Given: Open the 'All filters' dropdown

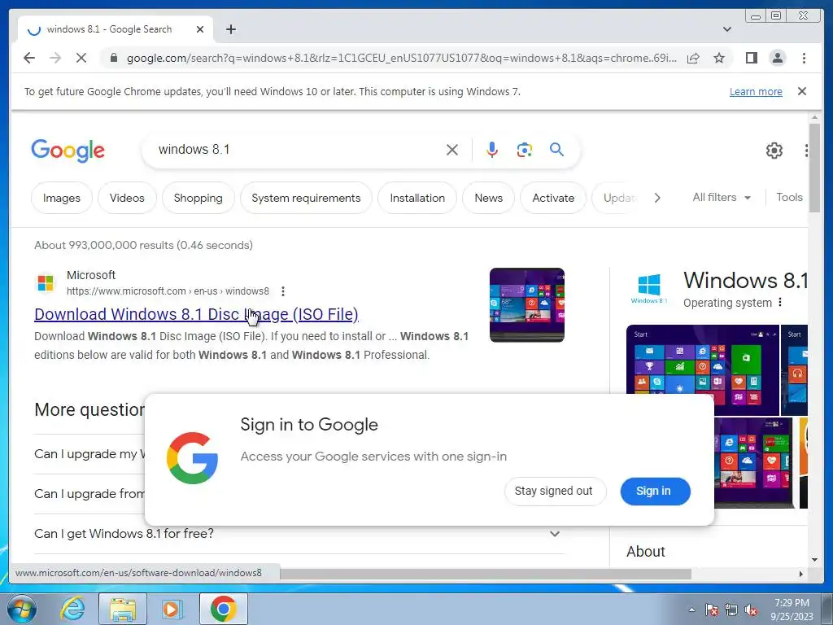Looking at the screenshot, I should point(722,197).
